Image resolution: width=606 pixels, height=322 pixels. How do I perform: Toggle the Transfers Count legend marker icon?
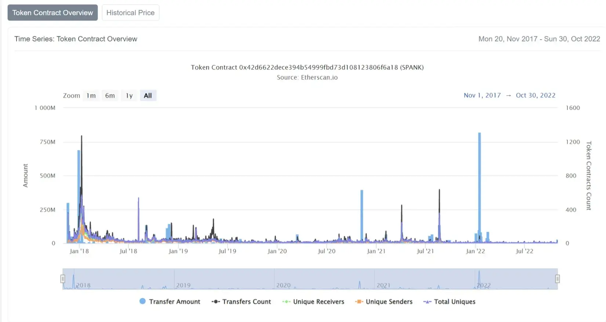pos(215,301)
